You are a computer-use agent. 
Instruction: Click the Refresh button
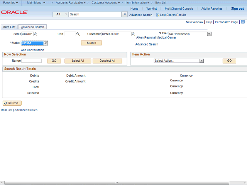tap(12, 103)
